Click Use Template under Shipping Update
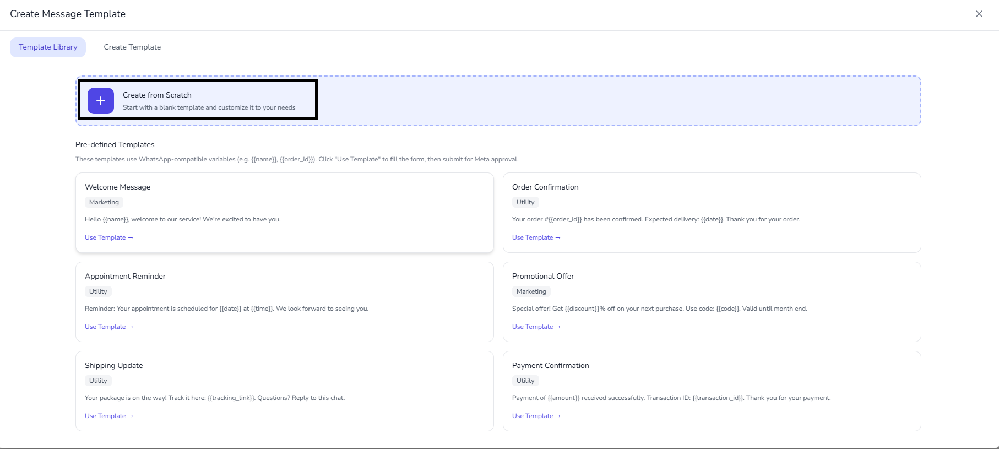999x449 pixels. (108, 416)
